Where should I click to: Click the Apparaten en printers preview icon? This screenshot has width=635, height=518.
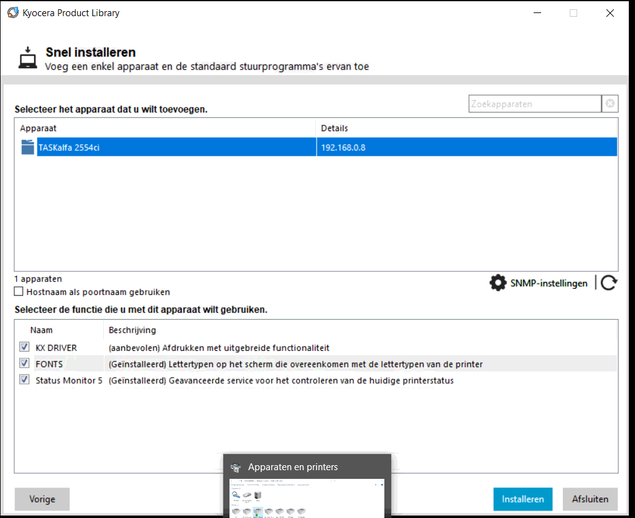coord(236,468)
